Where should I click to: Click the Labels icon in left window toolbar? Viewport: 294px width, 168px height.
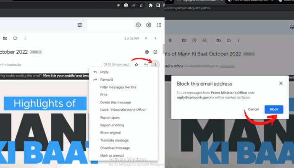(16, 38)
